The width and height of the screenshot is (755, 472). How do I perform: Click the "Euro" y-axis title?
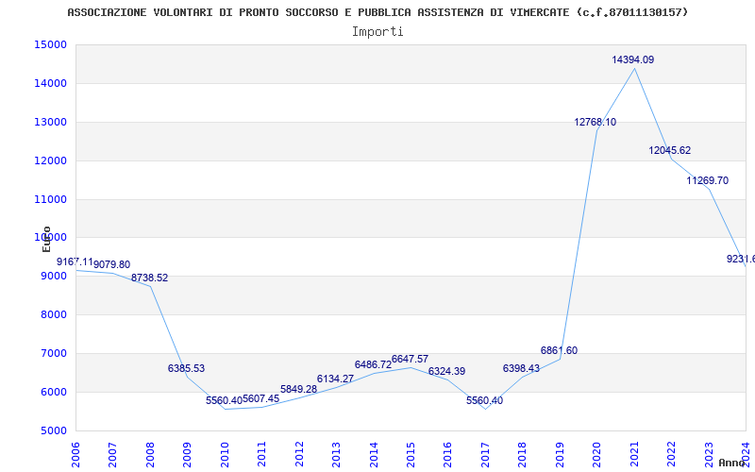pos(46,239)
